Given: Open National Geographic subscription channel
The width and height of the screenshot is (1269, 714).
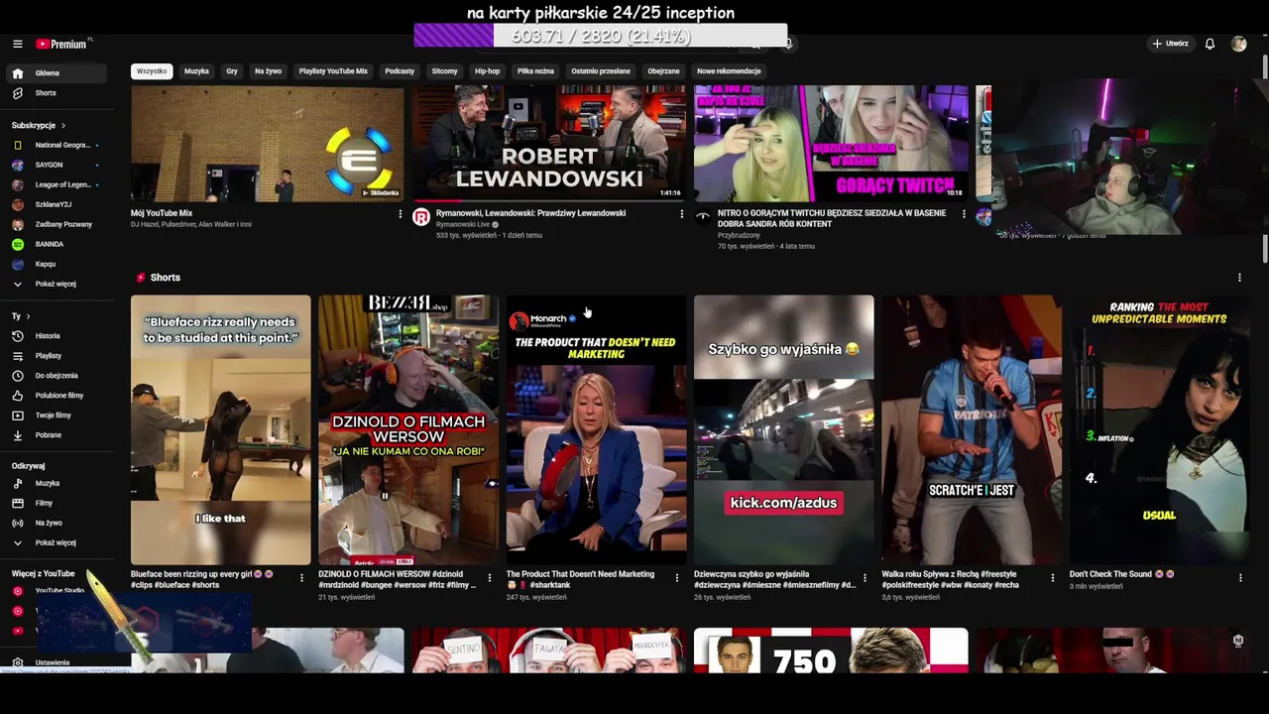Looking at the screenshot, I should pyautogui.click(x=58, y=146).
